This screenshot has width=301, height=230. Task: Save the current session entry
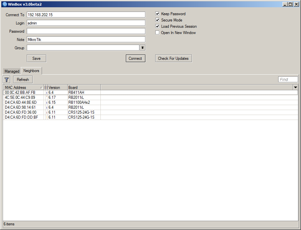(36, 58)
